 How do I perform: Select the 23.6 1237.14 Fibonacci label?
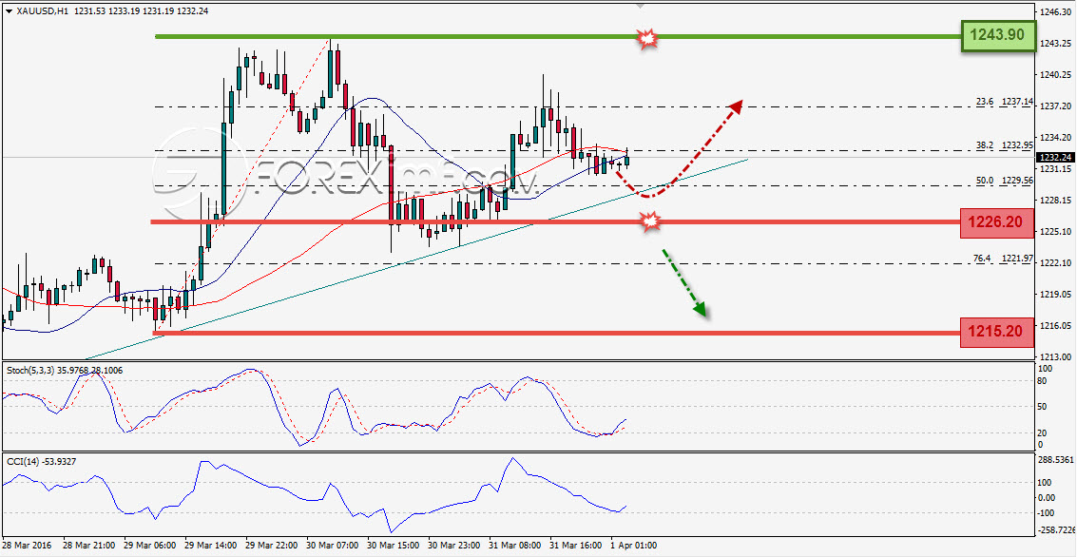click(1004, 102)
